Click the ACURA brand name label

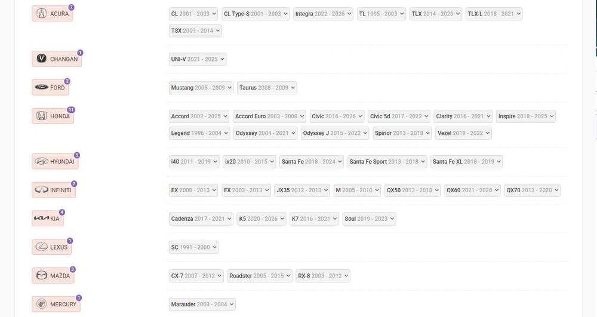(x=59, y=14)
